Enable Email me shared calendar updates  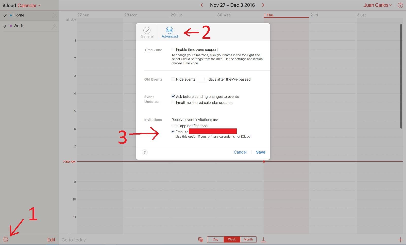173,102
